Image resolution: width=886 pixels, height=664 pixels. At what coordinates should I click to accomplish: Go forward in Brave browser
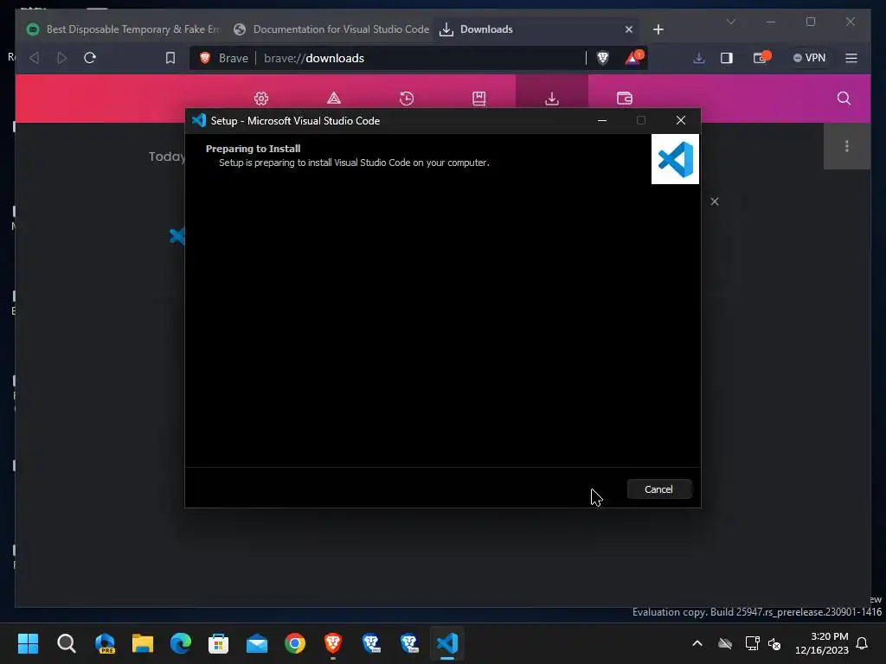pyautogui.click(x=61, y=58)
